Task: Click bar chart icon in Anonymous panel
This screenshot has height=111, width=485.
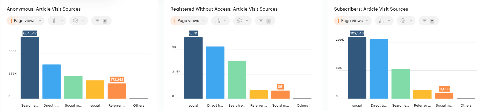Action: 54,21
